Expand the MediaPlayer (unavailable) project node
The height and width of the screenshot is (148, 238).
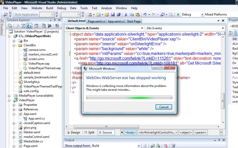[x=9, y=96]
